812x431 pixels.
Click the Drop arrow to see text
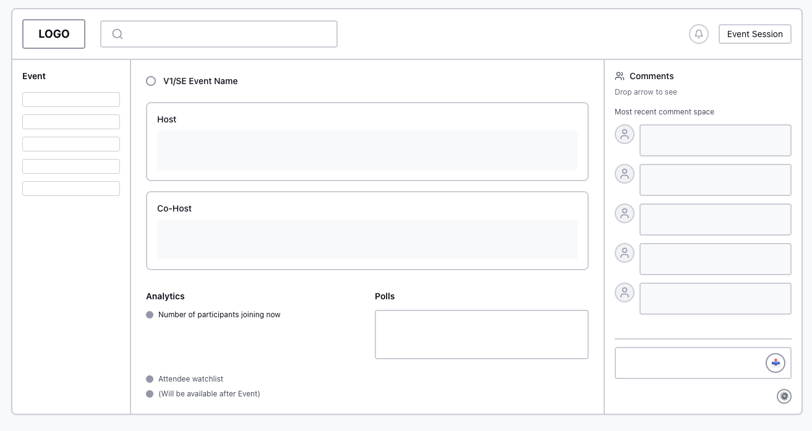(x=646, y=92)
